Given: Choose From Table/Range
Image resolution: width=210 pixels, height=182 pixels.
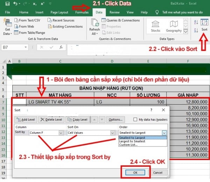Looking at the screenshot, I should pyautogui.click(x=30, y=32).
